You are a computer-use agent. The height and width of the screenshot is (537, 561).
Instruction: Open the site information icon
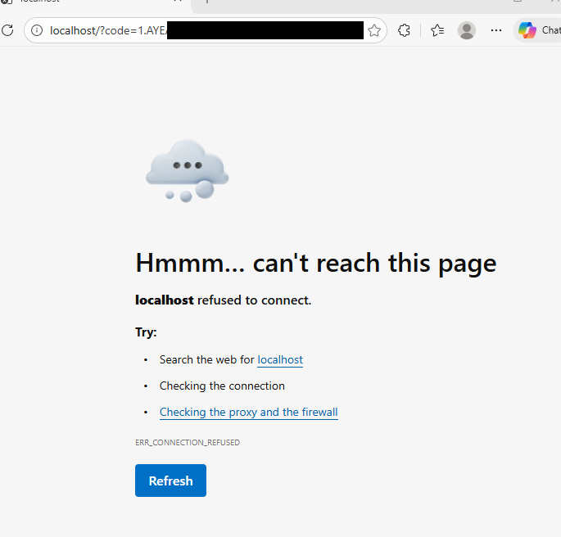[36, 31]
